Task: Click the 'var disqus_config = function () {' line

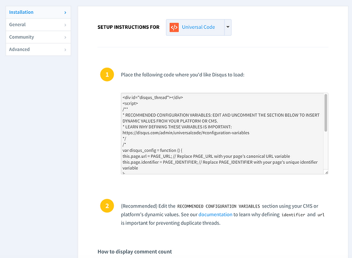Action: tap(153, 150)
